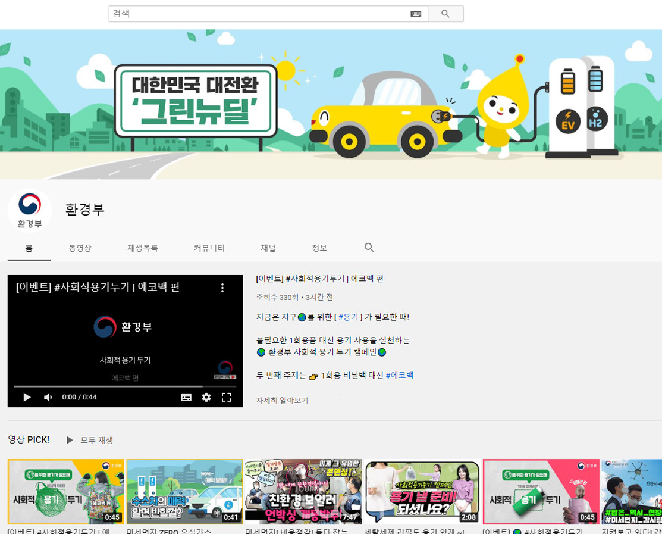Open player settings gear icon
Viewport: 662px width, 534px height.
click(206, 397)
